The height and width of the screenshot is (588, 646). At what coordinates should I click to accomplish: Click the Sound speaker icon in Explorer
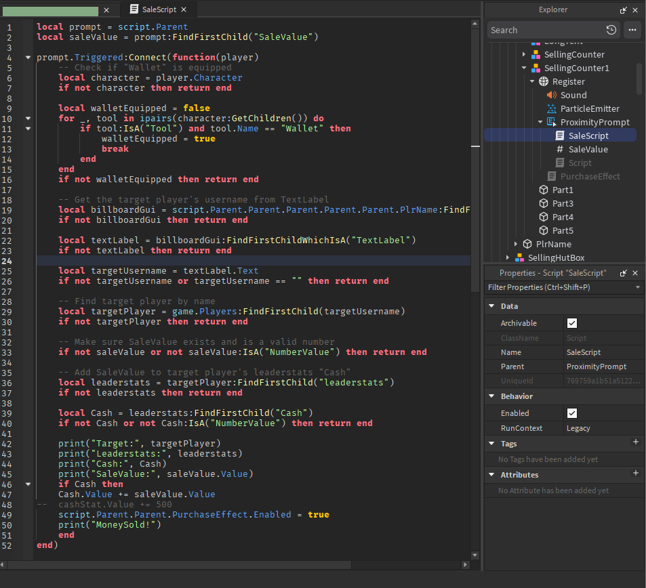551,96
